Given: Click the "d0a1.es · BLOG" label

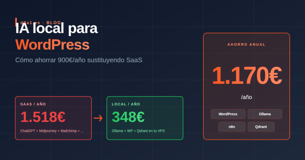Looking at the screenshot, I should click(41, 23).
